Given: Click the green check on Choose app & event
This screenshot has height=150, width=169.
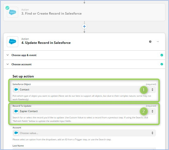Looking at the screenshot, I should [x=162, y=55].
